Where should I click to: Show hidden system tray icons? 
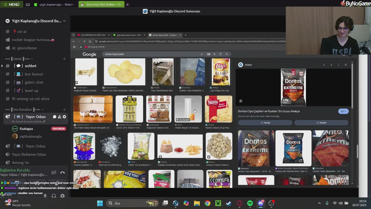pos(319,203)
